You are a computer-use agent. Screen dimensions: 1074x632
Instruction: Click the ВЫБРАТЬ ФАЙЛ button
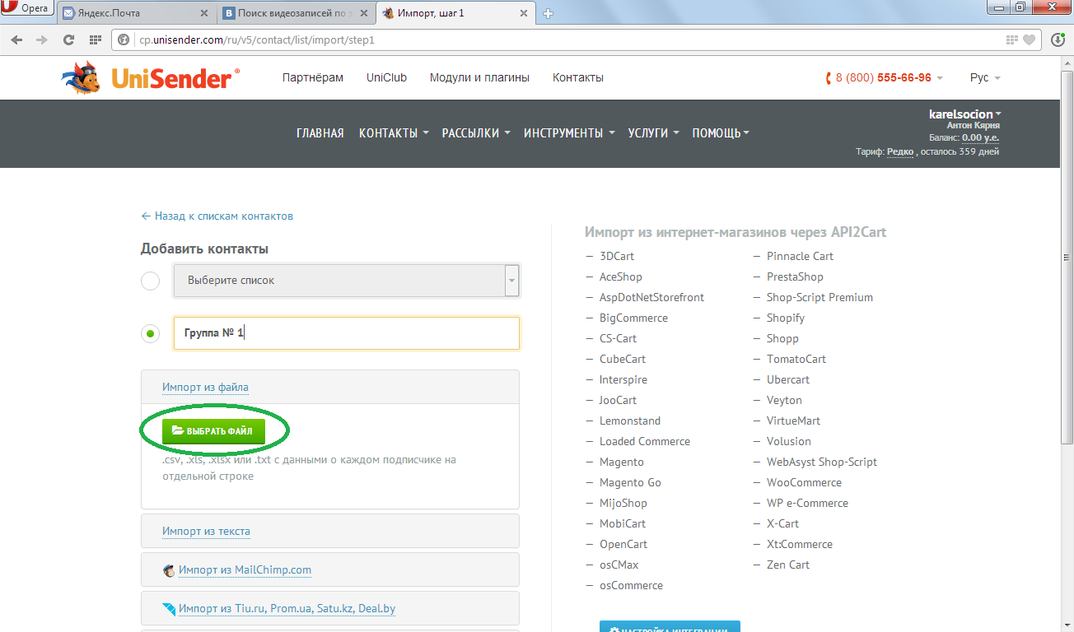point(213,430)
